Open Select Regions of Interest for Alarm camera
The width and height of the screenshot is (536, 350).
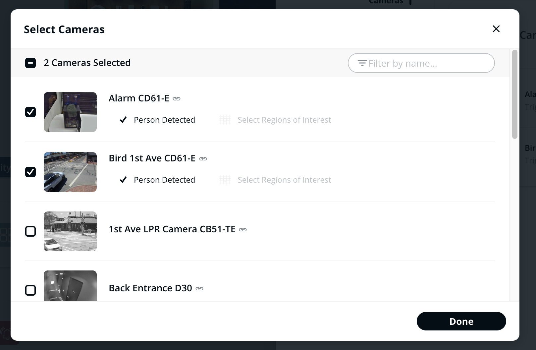point(284,120)
